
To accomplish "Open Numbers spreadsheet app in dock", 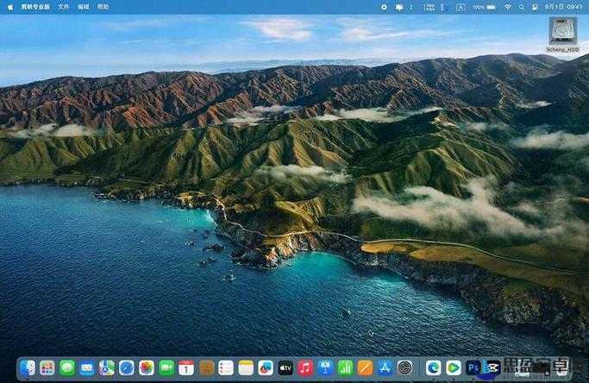I will pos(345,368).
